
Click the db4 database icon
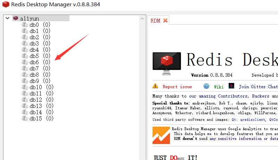(25, 50)
